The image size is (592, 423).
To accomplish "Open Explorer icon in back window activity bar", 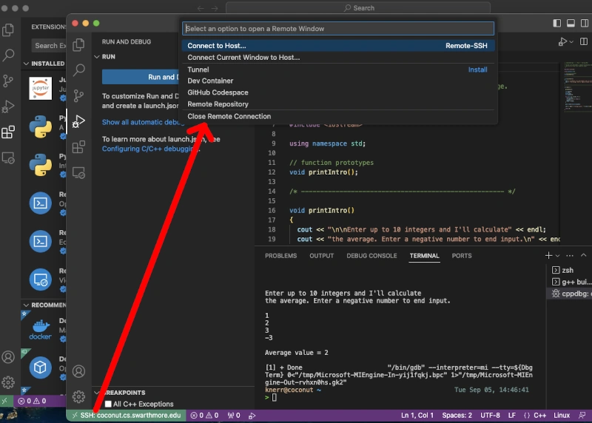I will (8, 30).
